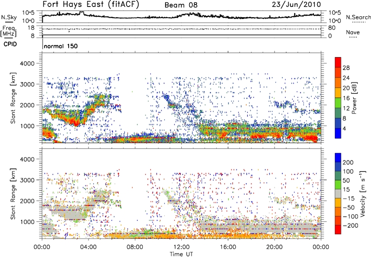Click the "28" tick on Power color bar

[x=346, y=68]
